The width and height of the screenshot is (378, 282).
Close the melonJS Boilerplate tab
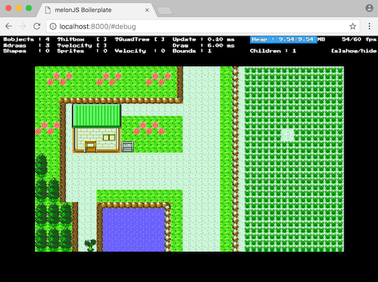pos(147,10)
